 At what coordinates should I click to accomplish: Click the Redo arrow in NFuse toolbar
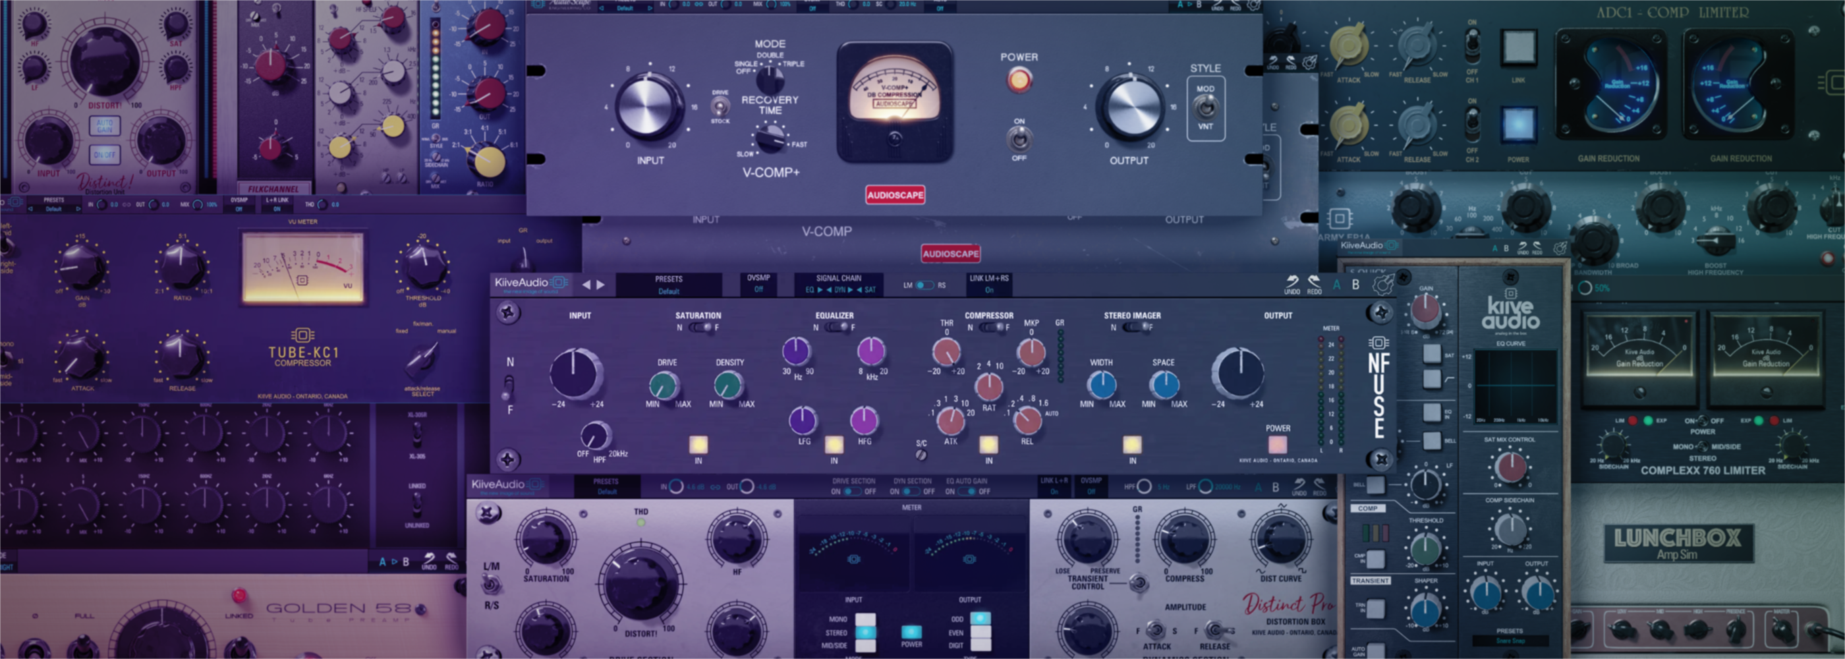(x=1315, y=283)
